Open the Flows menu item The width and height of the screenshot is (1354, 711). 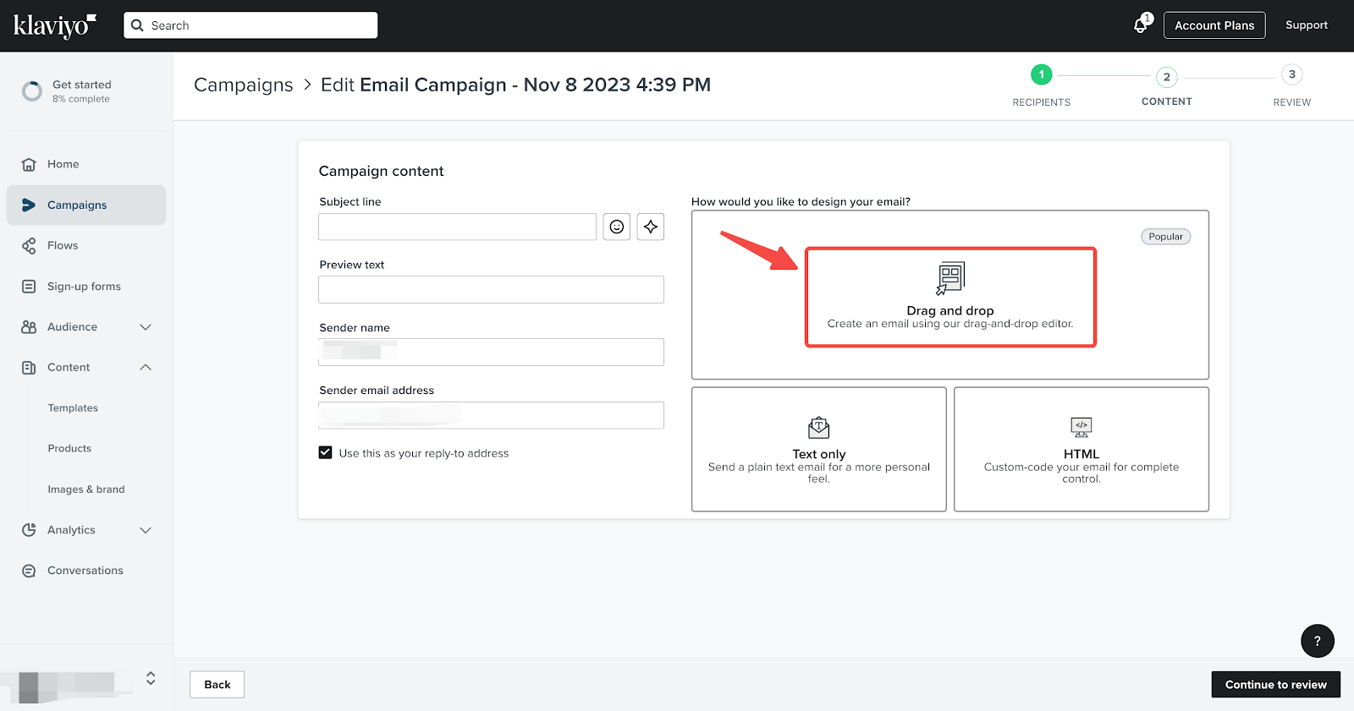tap(86, 245)
